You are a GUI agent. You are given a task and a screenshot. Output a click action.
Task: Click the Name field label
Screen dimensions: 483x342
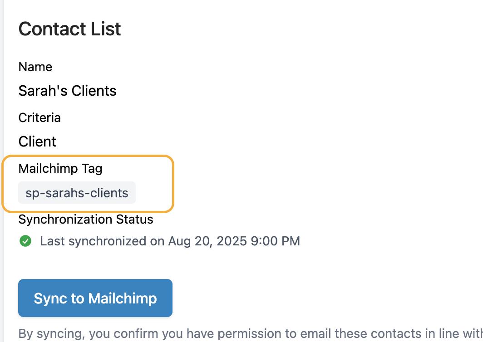[35, 67]
